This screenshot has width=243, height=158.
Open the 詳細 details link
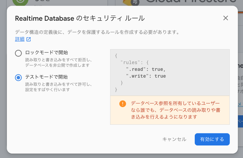[20, 39]
